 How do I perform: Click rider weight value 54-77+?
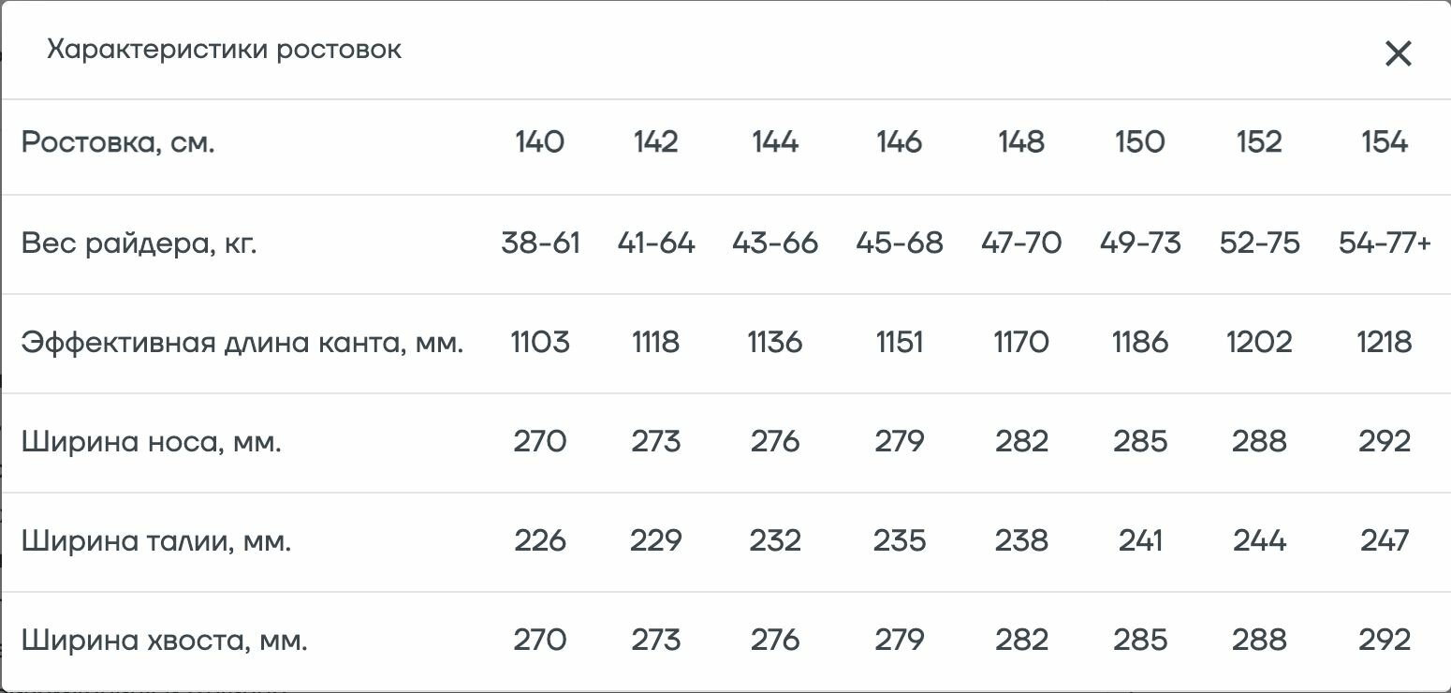coord(1385,243)
